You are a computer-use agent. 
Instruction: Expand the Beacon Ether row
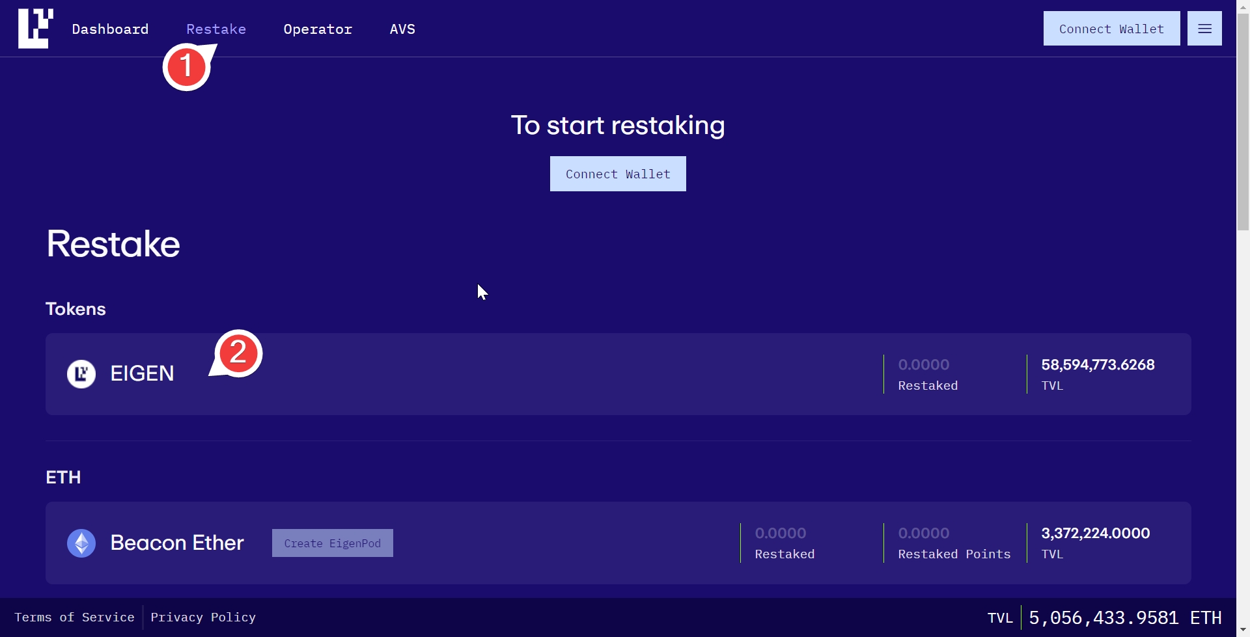[x=553, y=543]
